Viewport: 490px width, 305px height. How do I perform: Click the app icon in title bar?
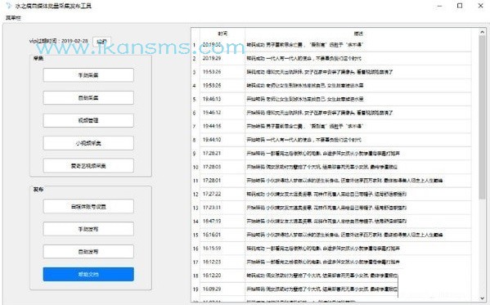(8, 5)
